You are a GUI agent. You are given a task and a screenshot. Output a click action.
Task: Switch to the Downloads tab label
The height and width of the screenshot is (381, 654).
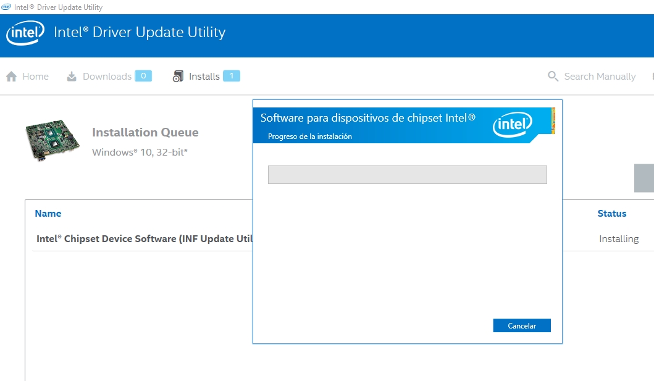(107, 77)
